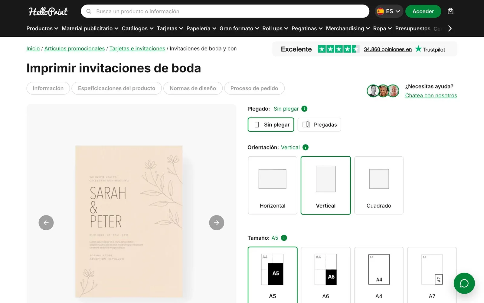Select the Plegadas folding option
Viewport: 484px width, 303px height.
[x=319, y=125]
